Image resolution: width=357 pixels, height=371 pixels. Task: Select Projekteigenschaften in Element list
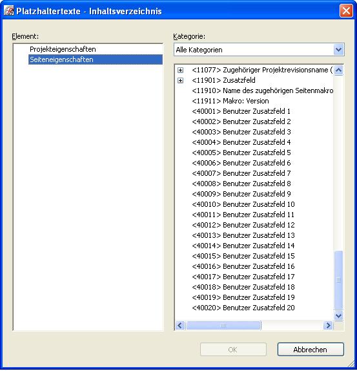point(63,49)
